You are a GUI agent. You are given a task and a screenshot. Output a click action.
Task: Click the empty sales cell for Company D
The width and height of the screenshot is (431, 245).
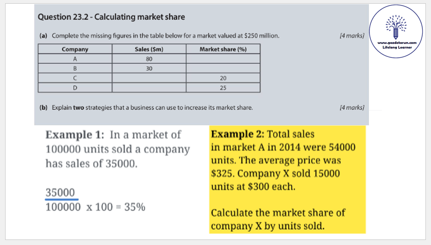[149, 87]
